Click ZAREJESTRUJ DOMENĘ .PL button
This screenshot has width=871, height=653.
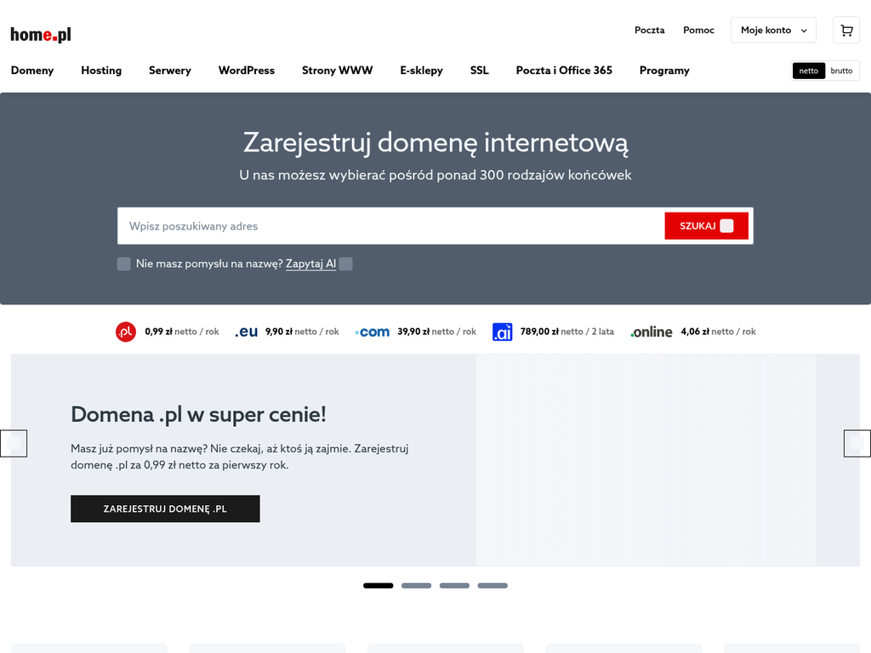[165, 508]
